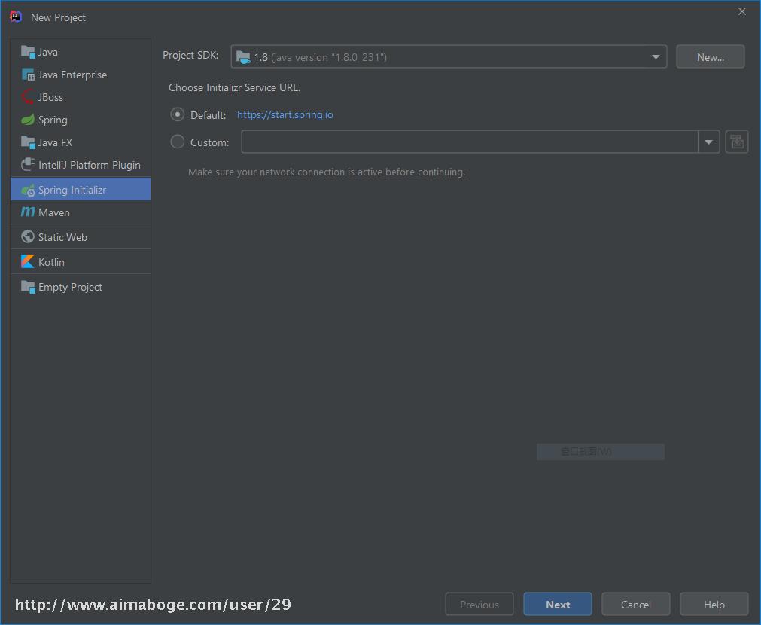Select Spring project type
Viewport: 761px width, 625px height.
tap(81, 120)
